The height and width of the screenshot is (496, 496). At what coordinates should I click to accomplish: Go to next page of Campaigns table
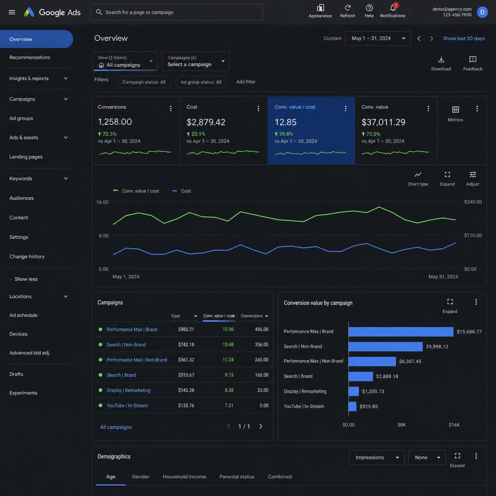click(x=260, y=426)
